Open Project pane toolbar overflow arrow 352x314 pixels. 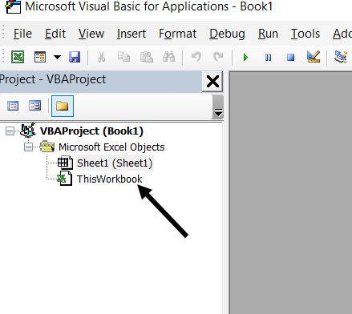(218, 112)
